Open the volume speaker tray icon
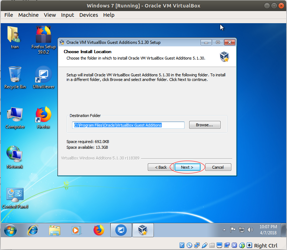Viewport: 287px width, 250px height. click(x=250, y=230)
